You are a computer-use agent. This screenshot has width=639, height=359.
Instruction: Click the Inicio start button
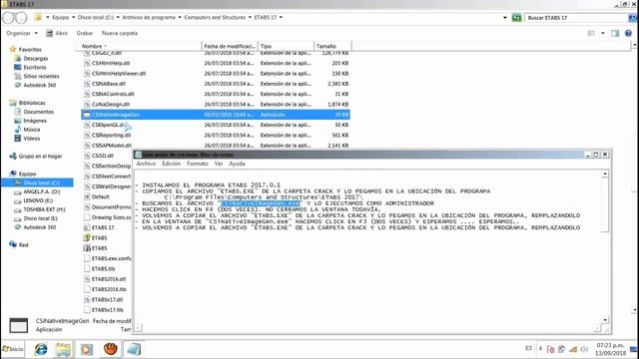[13, 349]
